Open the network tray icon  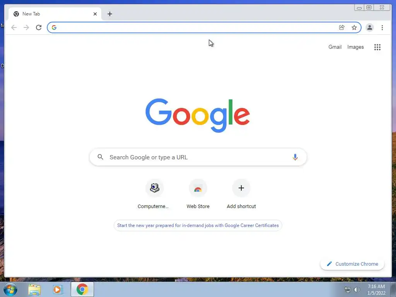348,290
